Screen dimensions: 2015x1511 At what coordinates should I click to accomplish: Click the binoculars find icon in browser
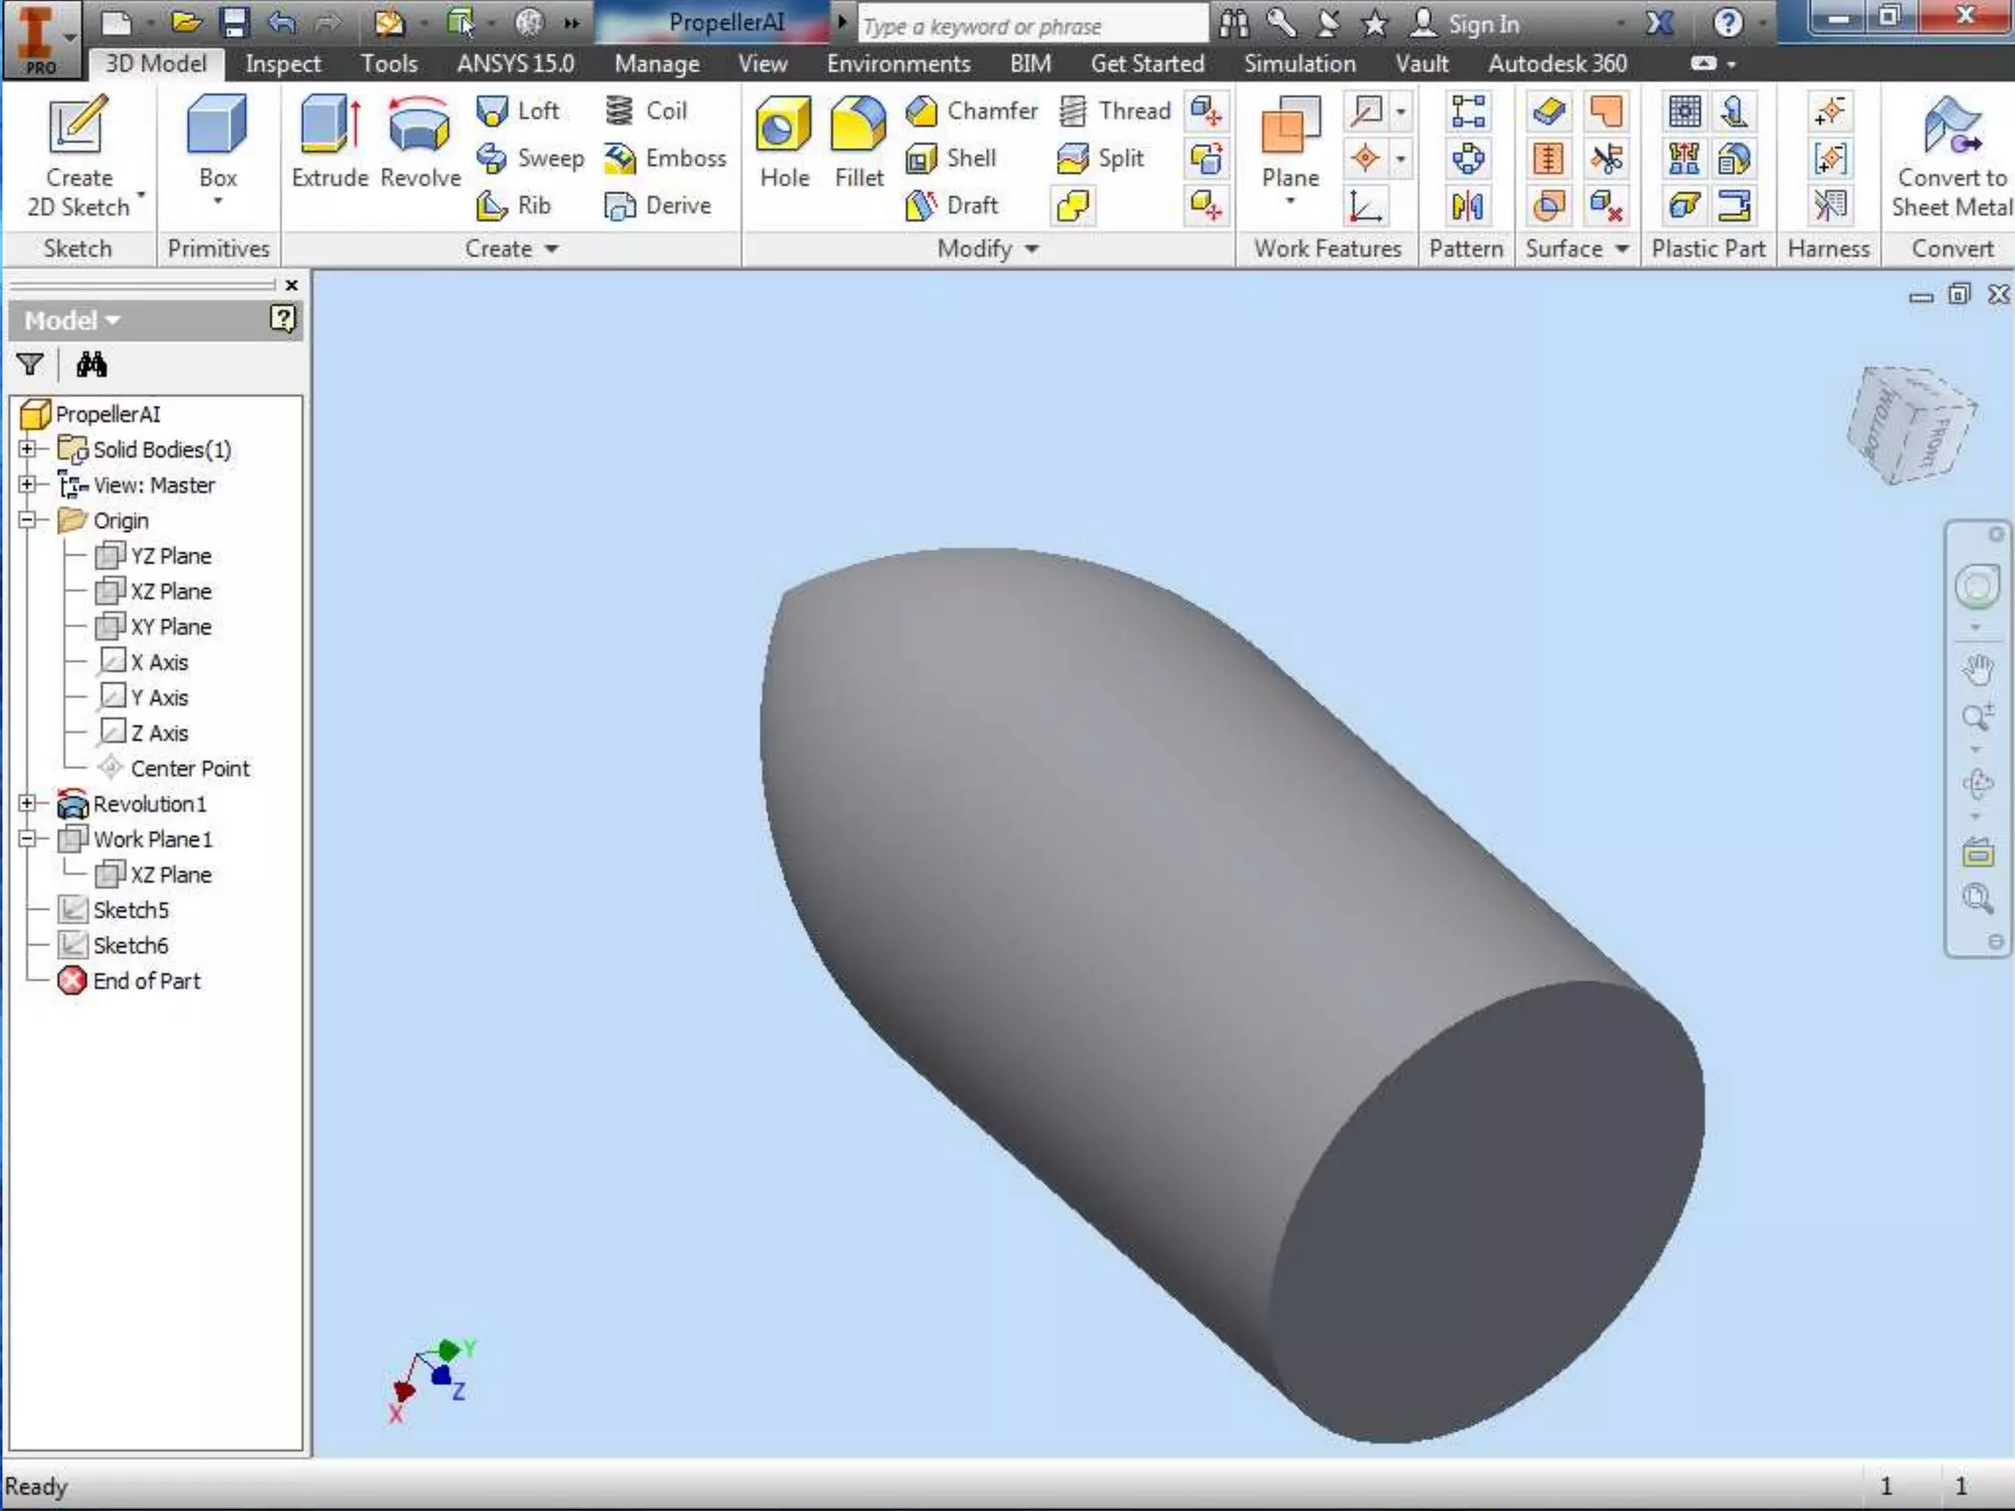coord(91,365)
